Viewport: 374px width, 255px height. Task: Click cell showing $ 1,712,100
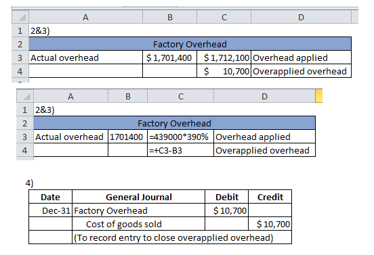(224, 57)
